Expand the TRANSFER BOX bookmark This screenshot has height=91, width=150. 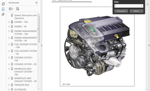[x=9, y=85]
